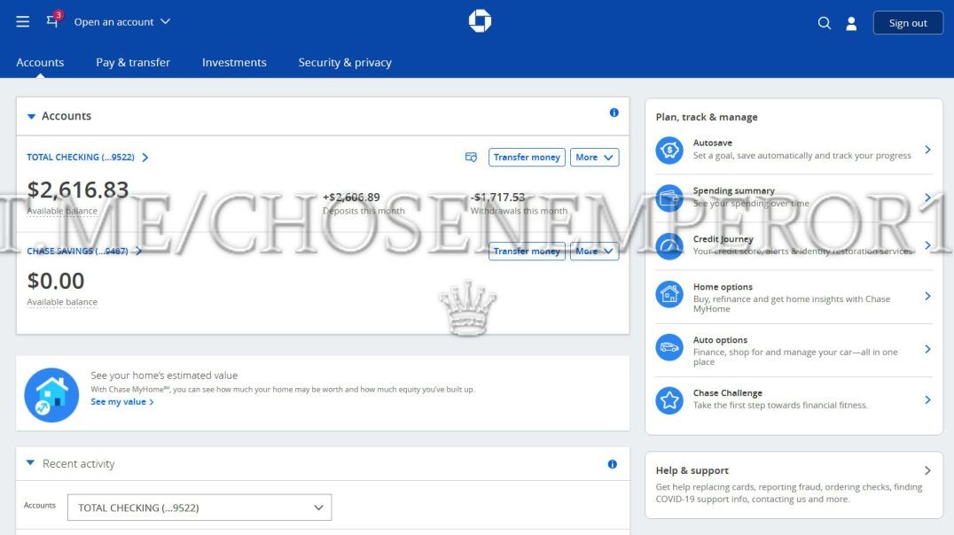
Task: Open Total Checking account chevron
Action: pos(145,158)
